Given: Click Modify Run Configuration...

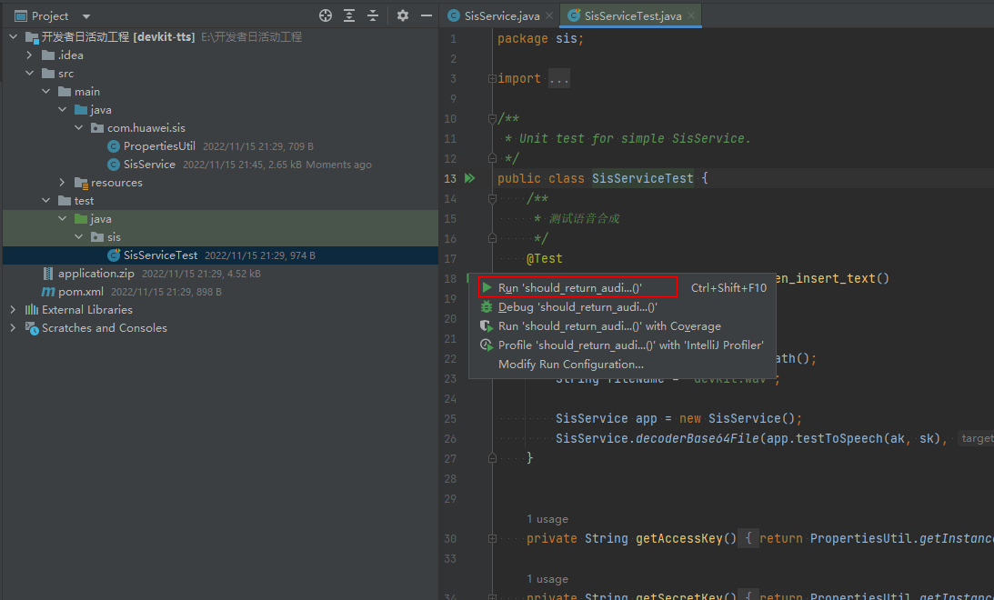Looking at the screenshot, I should [570, 365].
